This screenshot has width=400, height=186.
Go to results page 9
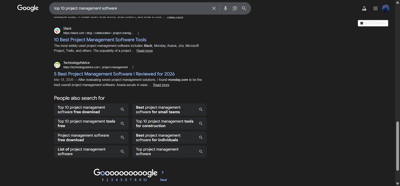(x=140, y=180)
